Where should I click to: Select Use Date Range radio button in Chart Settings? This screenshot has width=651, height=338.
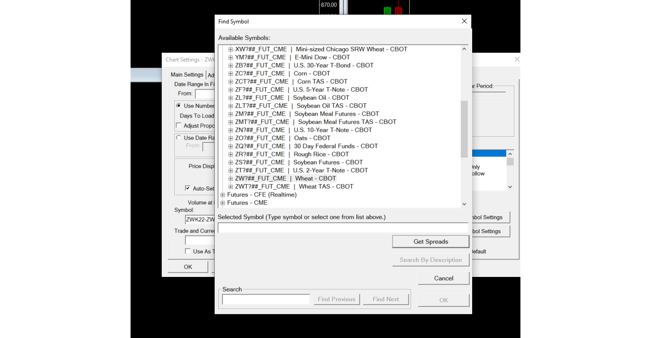pos(178,138)
